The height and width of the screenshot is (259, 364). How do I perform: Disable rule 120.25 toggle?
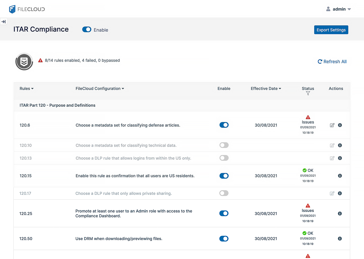click(x=224, y=213)
